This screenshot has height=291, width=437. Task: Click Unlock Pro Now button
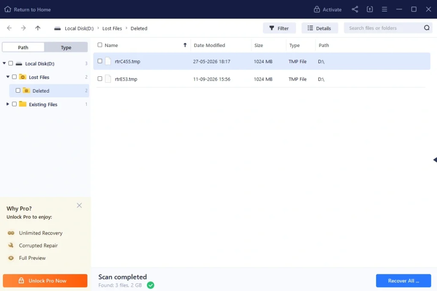(x=45, y=281)
